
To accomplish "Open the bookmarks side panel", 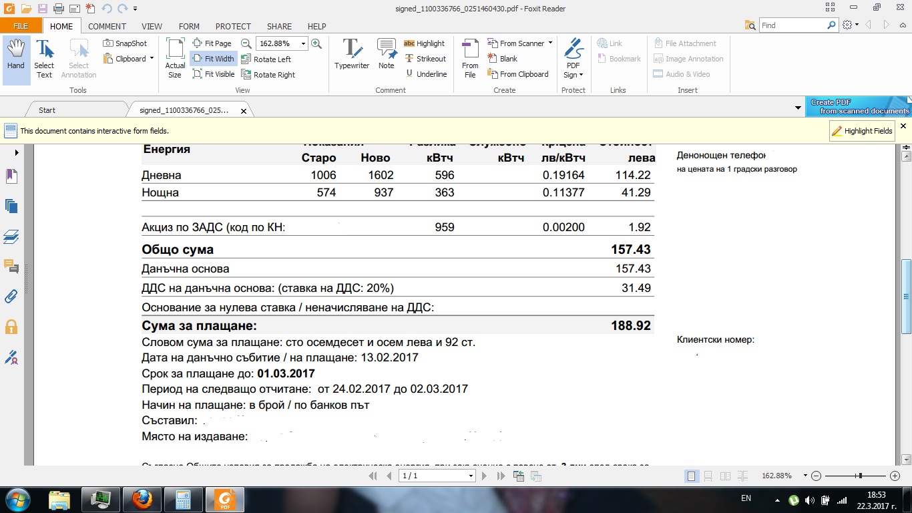I will 11,176.
